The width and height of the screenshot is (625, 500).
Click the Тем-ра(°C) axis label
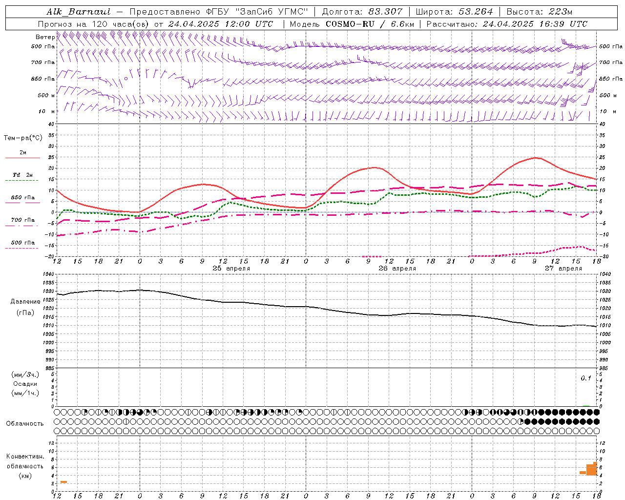click(23, 138)
